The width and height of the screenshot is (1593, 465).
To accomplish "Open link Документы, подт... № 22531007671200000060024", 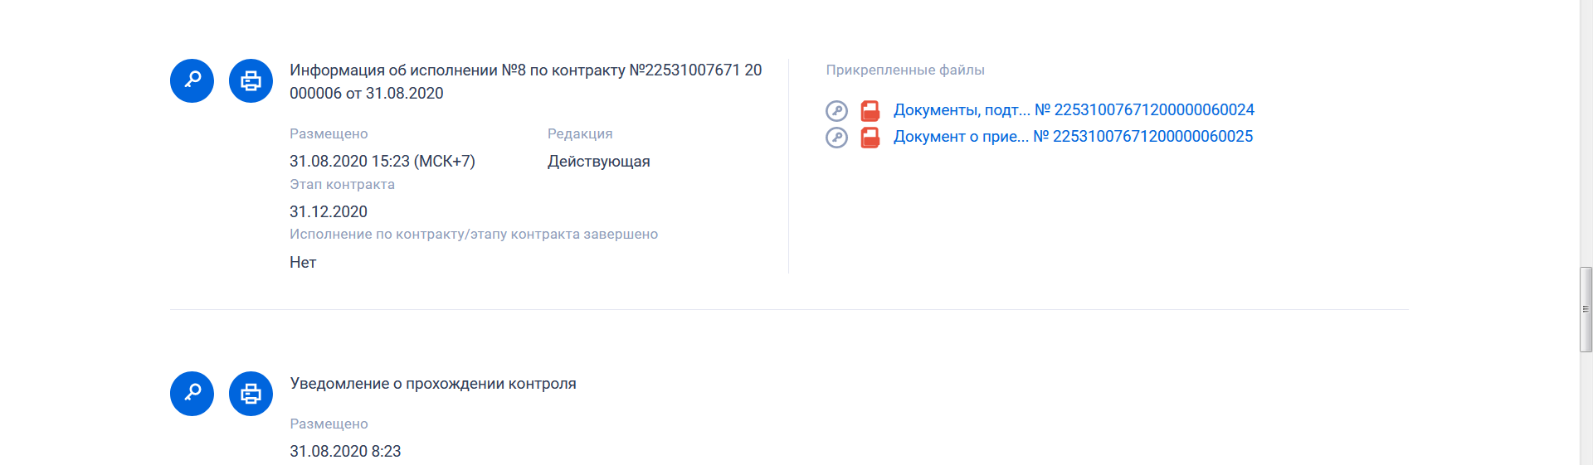I will [1074, 110].
